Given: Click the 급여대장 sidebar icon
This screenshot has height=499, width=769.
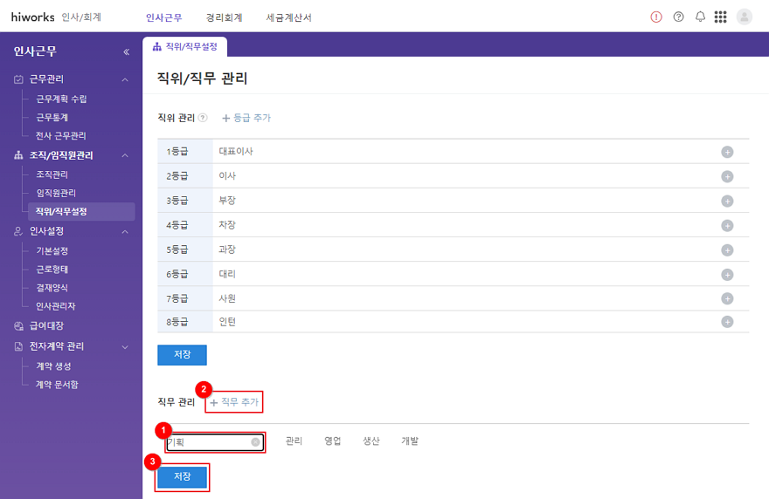Looking at the screenshot, I should (x=18, y=326).
